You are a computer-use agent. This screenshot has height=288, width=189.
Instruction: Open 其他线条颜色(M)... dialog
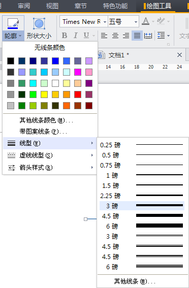50,120
